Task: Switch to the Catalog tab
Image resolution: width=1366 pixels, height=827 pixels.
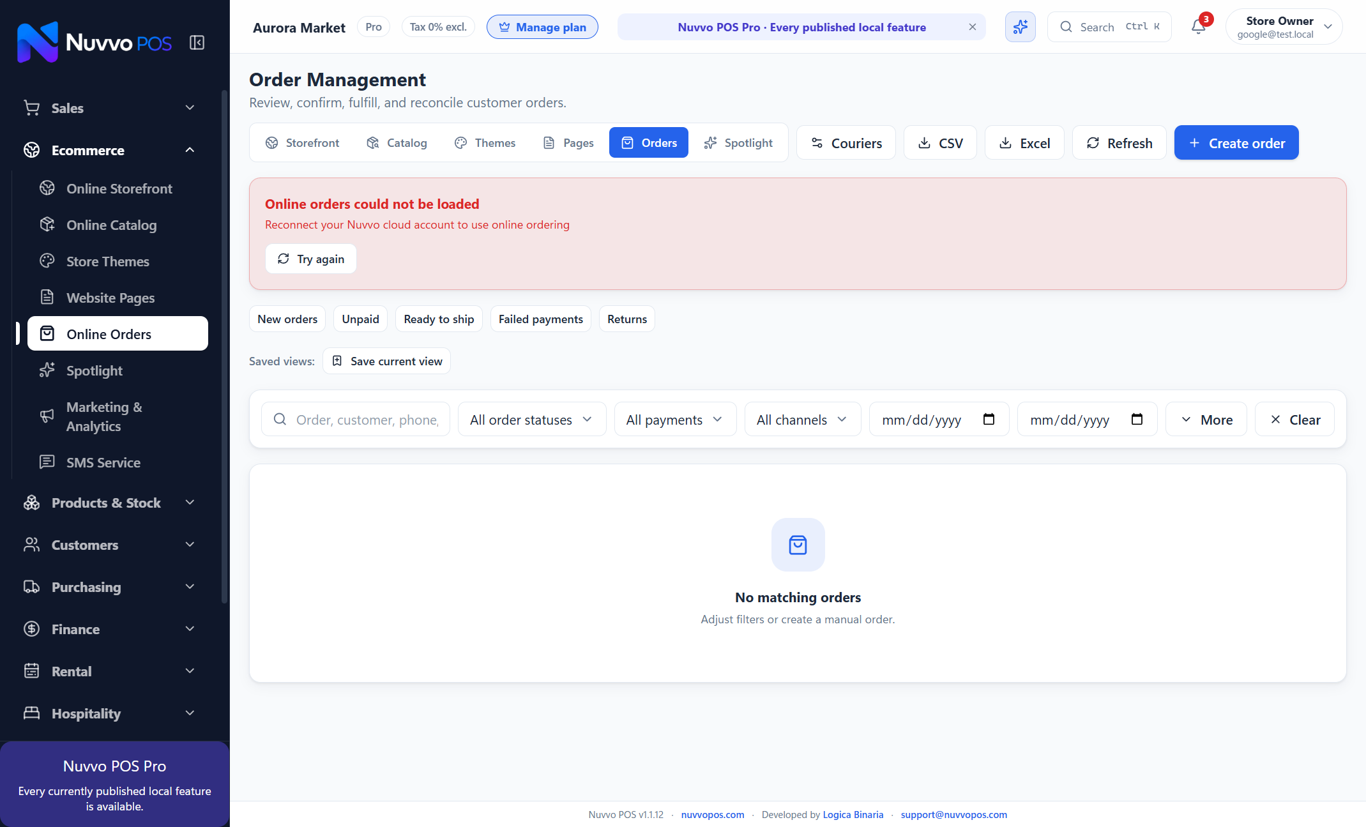Action: 397,142
